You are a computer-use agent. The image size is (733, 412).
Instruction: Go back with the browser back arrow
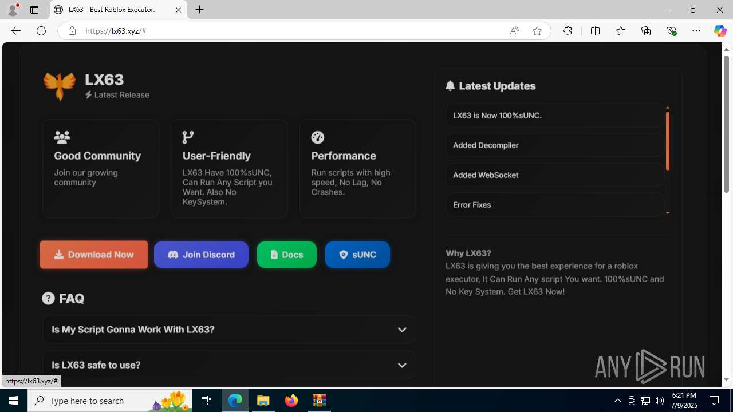click(x=16, y=31)
